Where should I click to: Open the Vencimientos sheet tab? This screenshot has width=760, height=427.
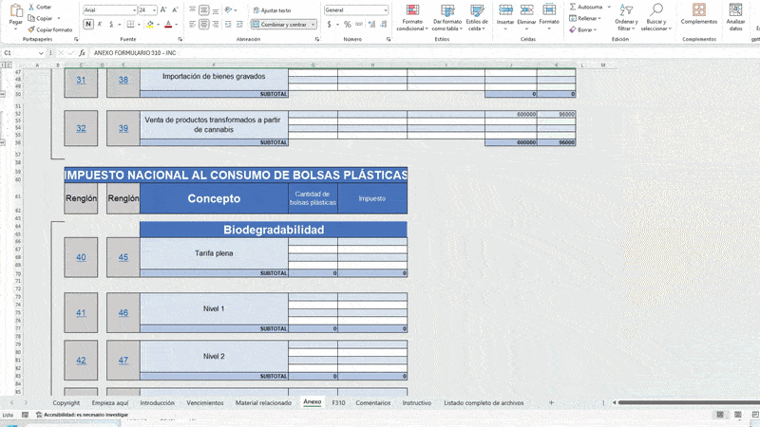point(204,402)
